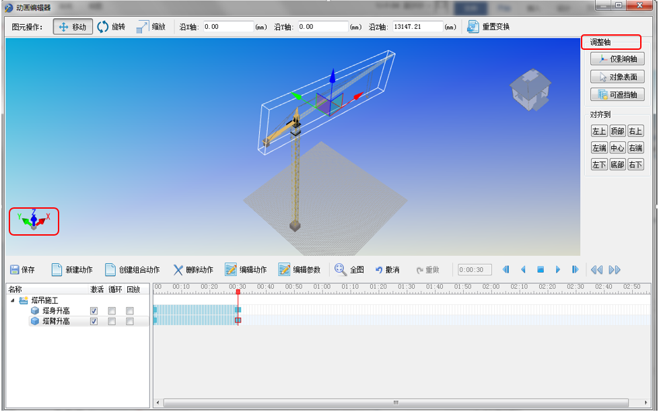Select the 旋转 rotate tool
The height and width of the screenshot is (412, 659).
tap(111, 27)
